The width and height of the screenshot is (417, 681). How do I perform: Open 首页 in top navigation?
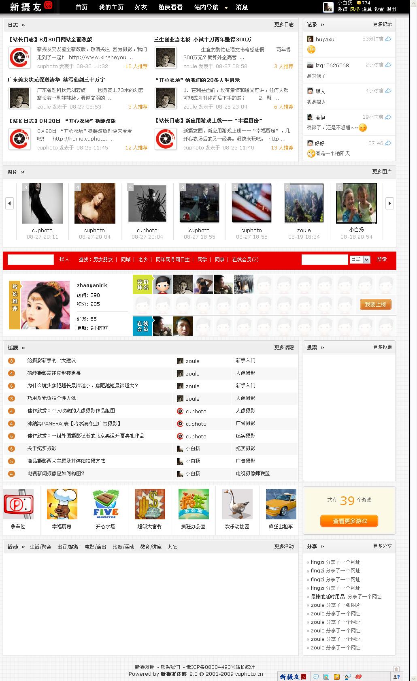coord(81,7)
